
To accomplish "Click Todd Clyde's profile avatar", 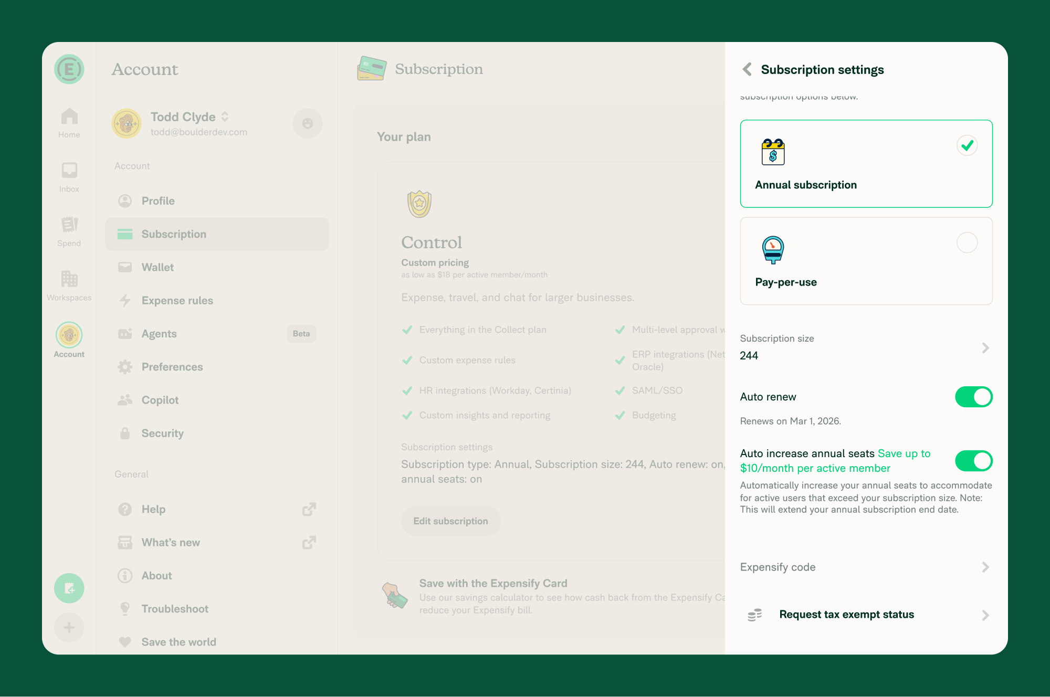I will click(127, 124).
